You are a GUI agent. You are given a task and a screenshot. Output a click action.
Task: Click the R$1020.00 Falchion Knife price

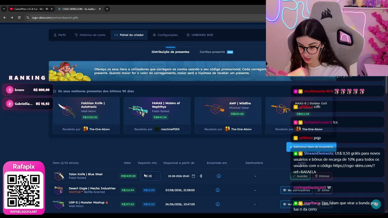(x=90, y=117)
